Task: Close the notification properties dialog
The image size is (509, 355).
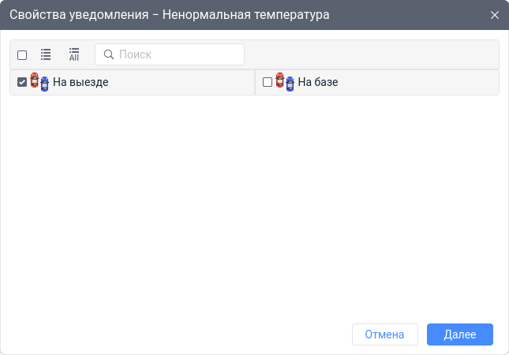Action: tap(495, 15)
